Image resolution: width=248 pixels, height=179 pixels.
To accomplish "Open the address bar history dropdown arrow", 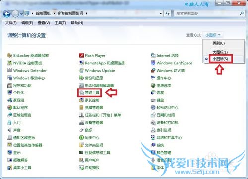I will (161, 13).
